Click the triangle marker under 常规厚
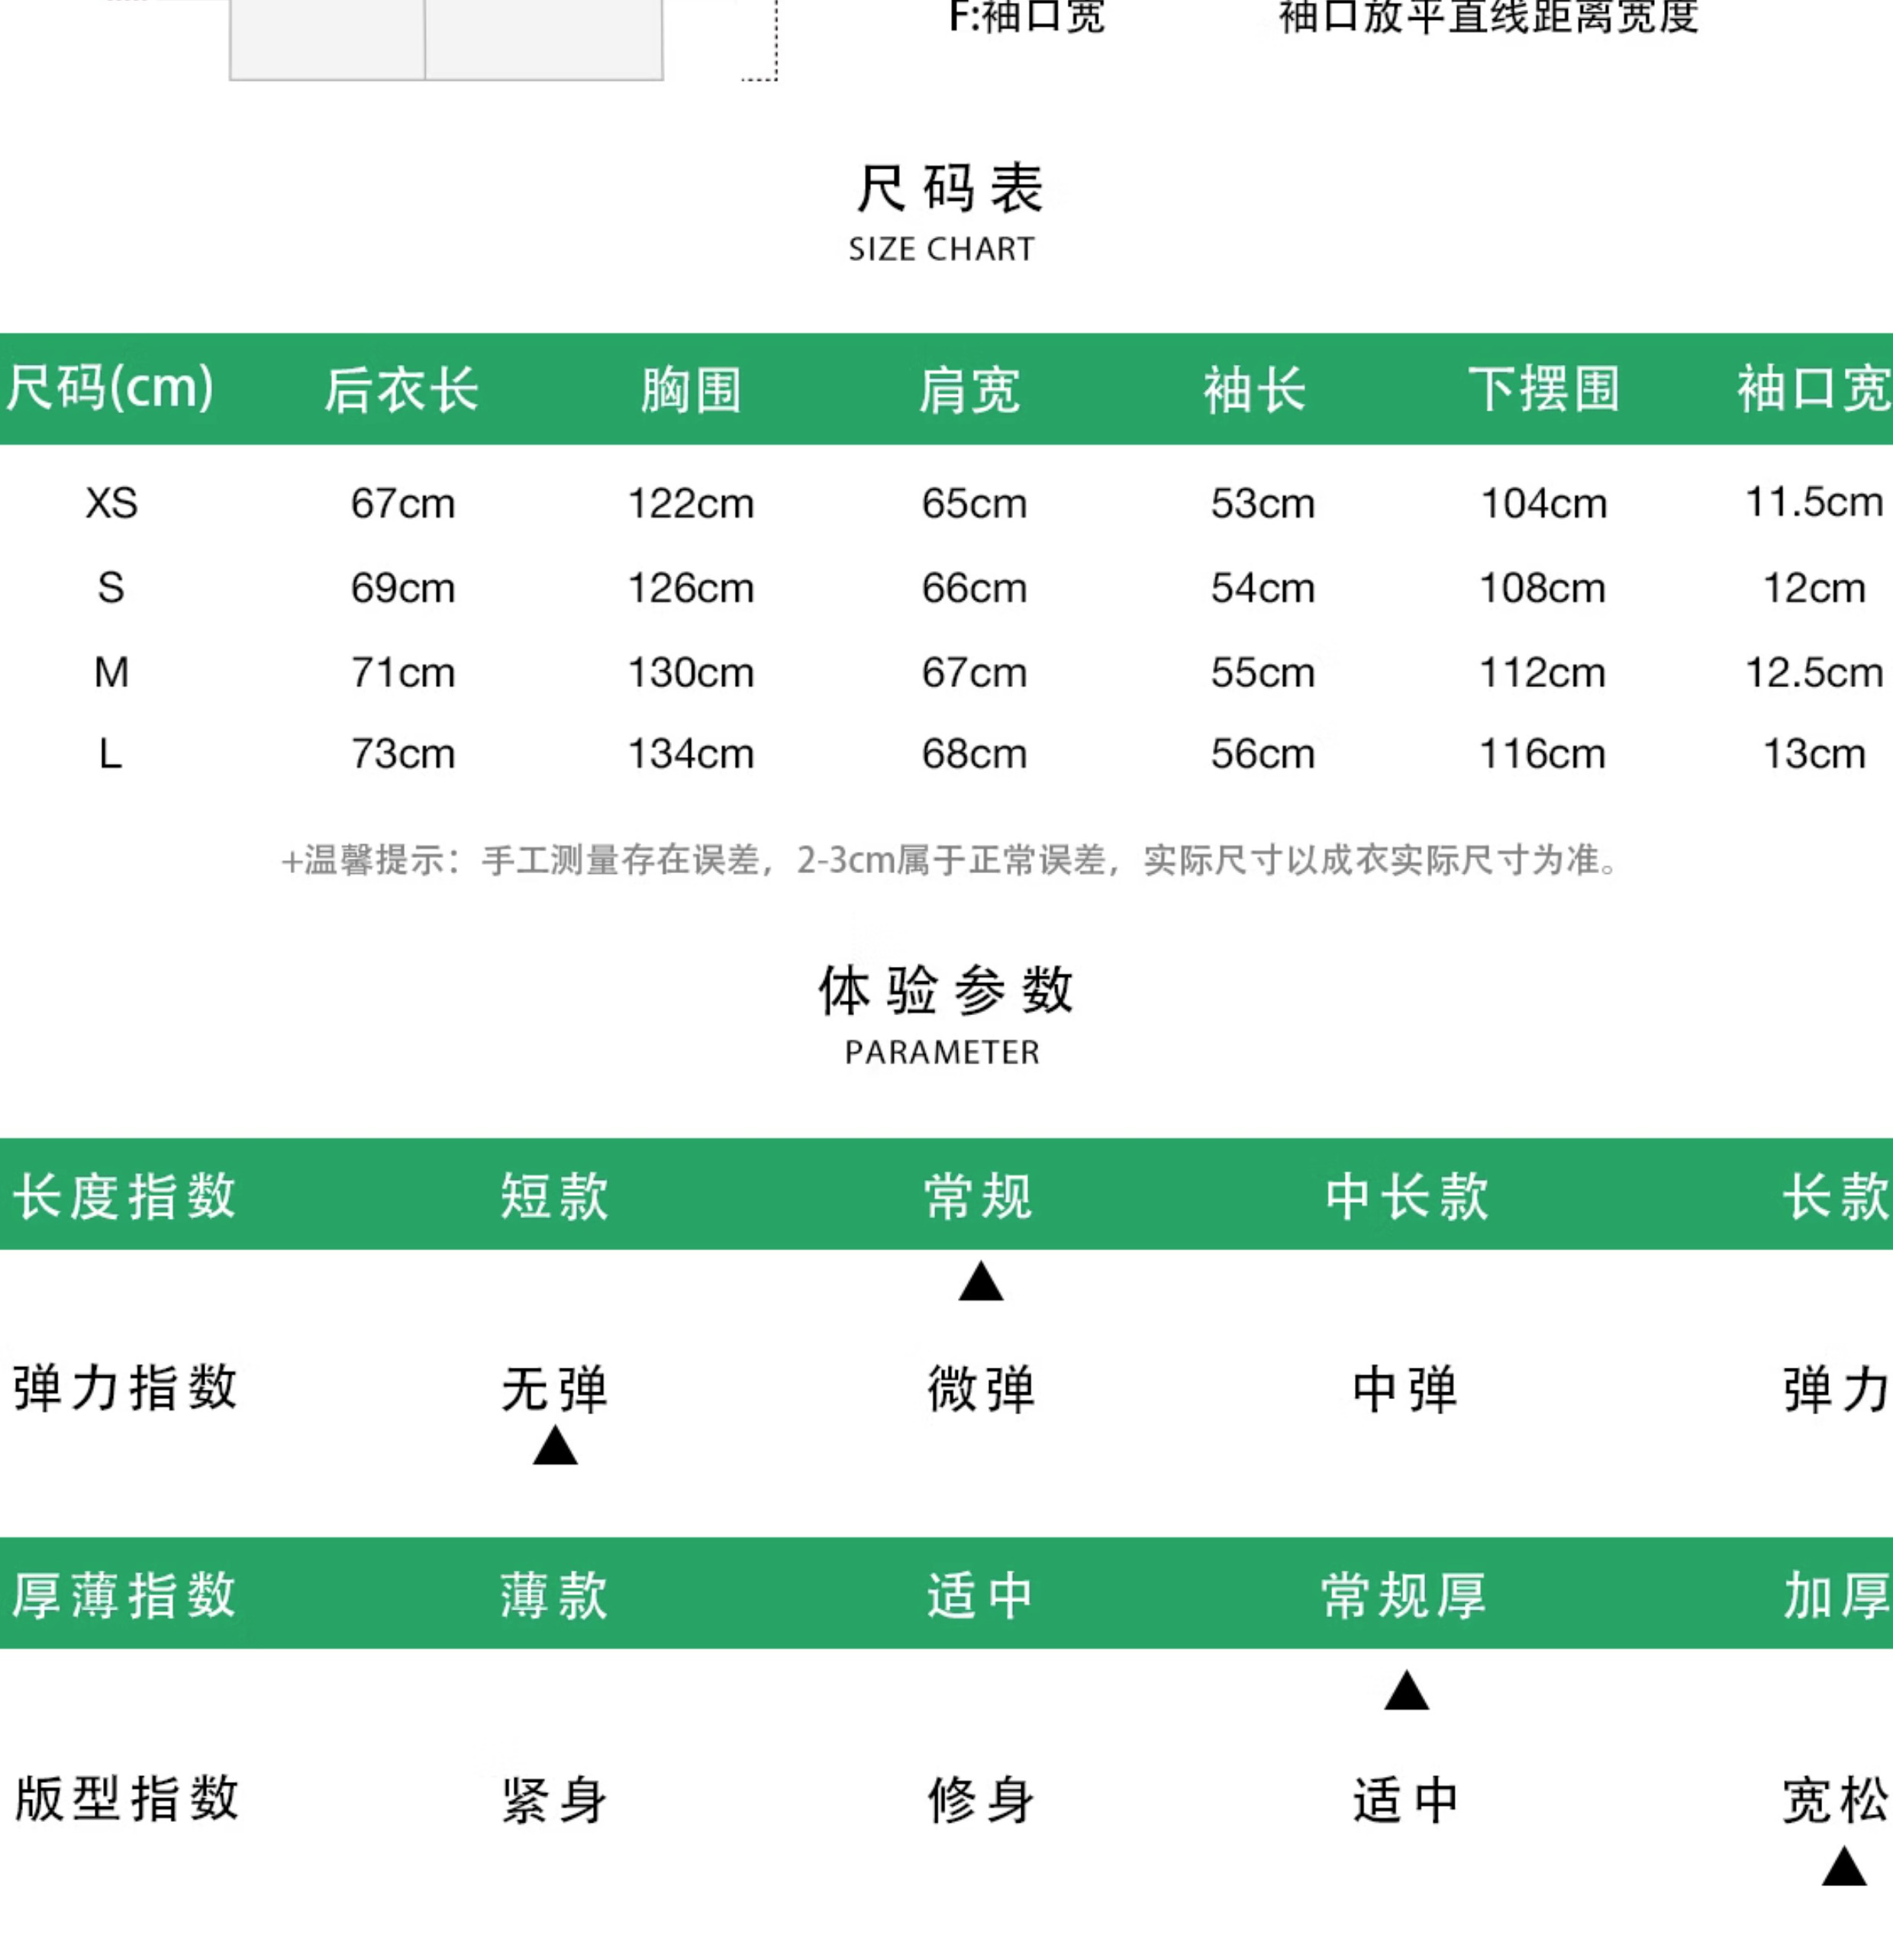Viewport: 1893px width, 1960px height. point(1406,1691)
